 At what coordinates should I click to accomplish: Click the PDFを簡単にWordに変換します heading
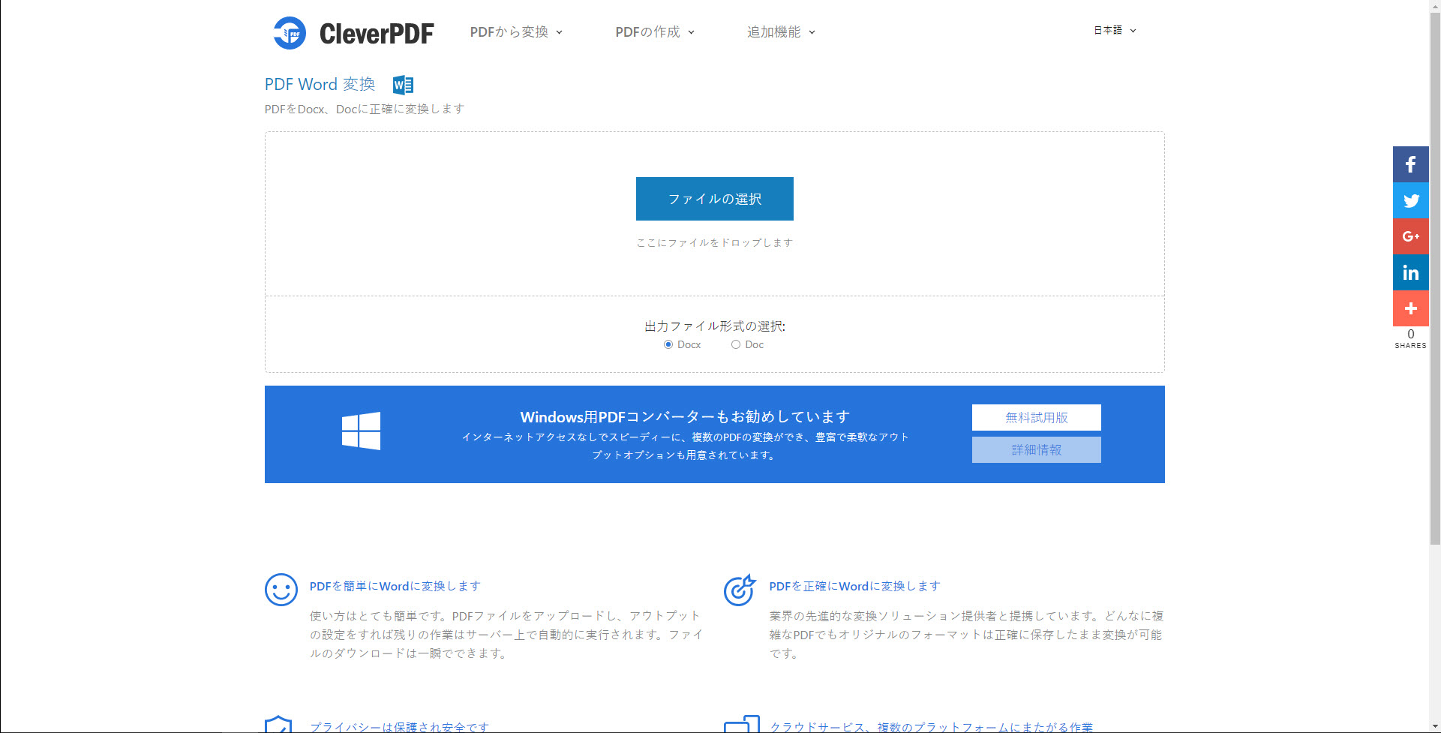[395, 586]
